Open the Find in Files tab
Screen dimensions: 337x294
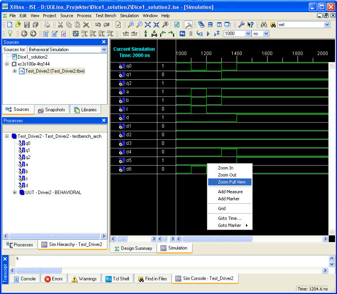tap(153, 279)
